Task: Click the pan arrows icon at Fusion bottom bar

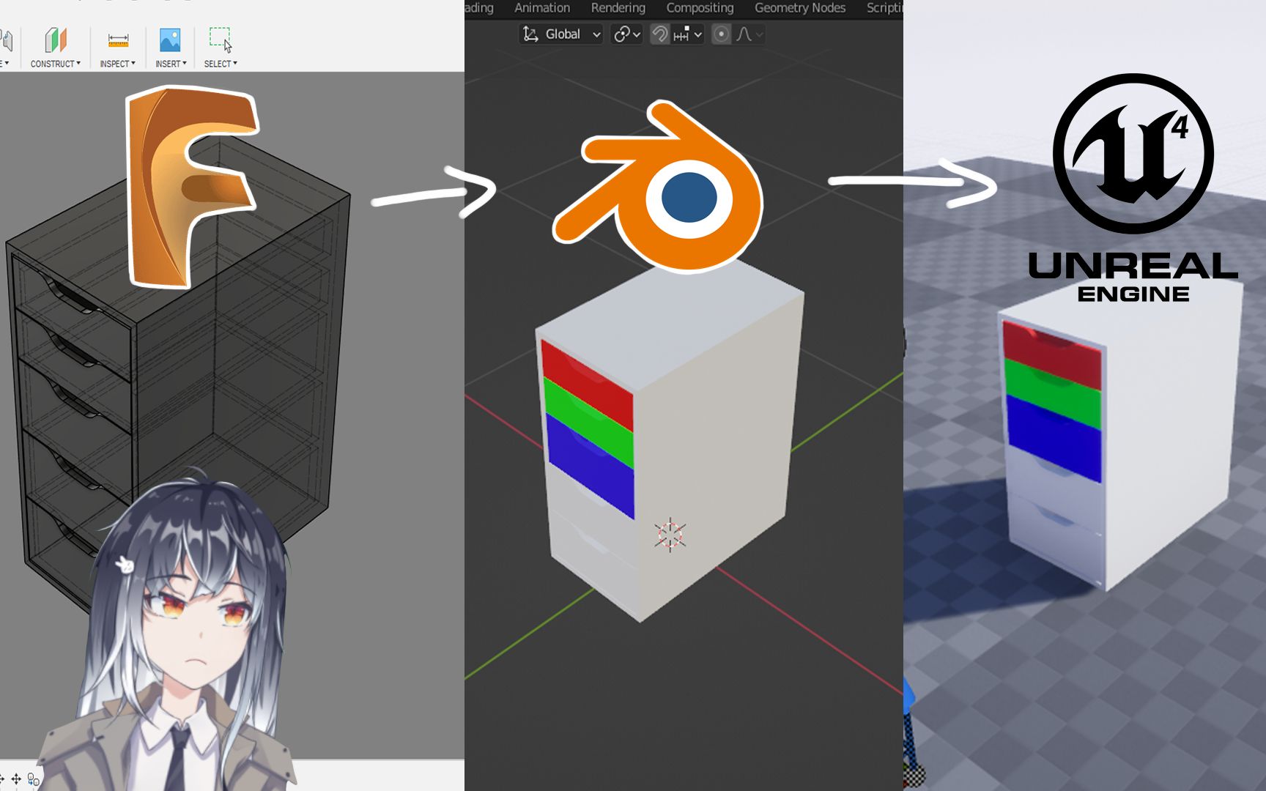Action: point(16,779)
